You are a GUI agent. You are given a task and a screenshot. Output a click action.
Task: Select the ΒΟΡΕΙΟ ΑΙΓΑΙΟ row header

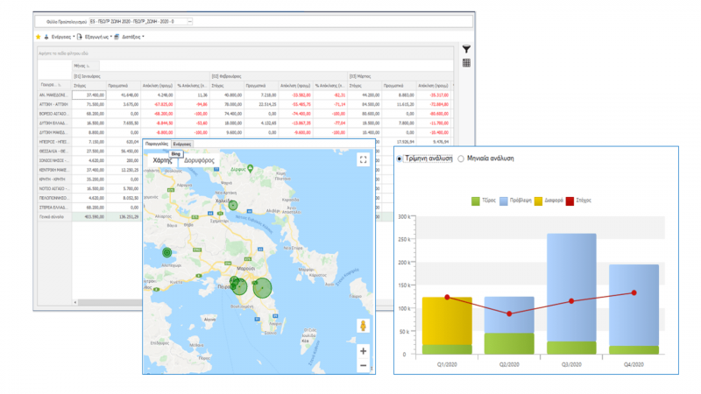[54, 114]
